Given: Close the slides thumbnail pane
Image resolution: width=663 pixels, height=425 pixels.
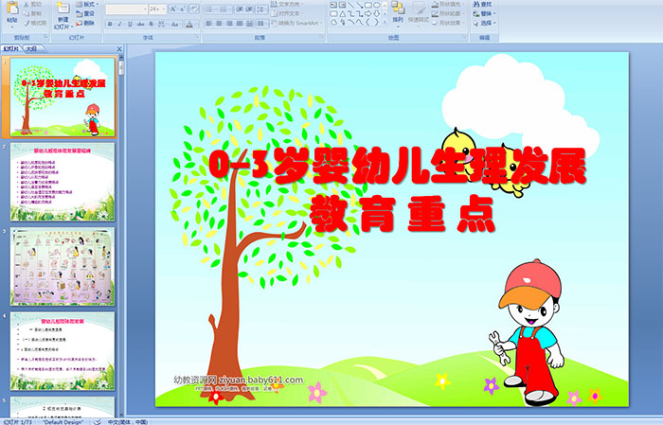Looking at the screenshot, I should (x=119, y=49).
